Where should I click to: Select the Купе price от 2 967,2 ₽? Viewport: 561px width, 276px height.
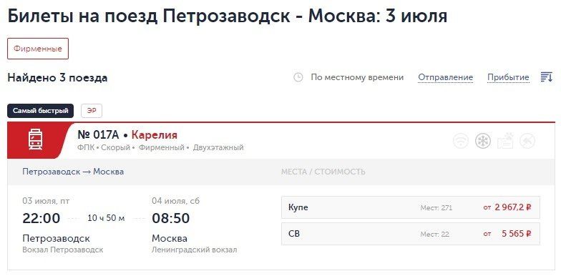click(x=507, y=207)
